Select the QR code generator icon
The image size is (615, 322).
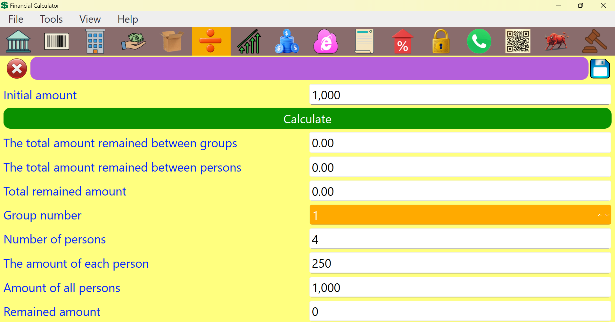click(x=518, y=41)
